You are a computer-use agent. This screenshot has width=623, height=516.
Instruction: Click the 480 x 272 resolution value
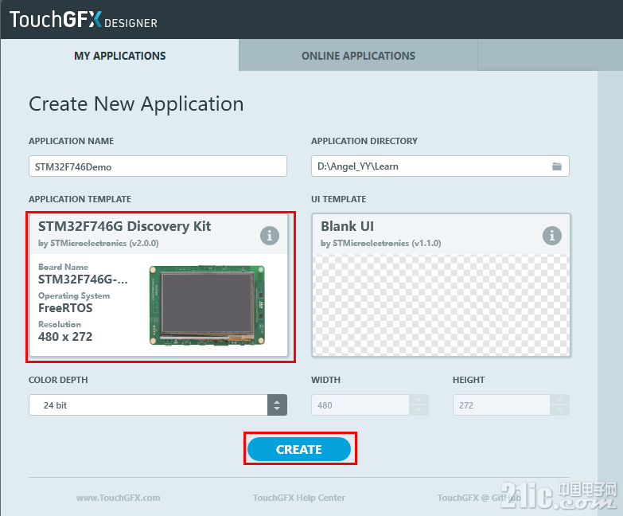(65, 337)
